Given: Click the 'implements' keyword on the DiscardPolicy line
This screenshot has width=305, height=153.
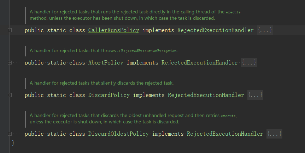Looking at the screenshot, I should [x=149, y=95].
